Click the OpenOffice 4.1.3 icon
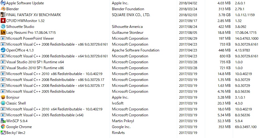 click(x=3, y=50)
